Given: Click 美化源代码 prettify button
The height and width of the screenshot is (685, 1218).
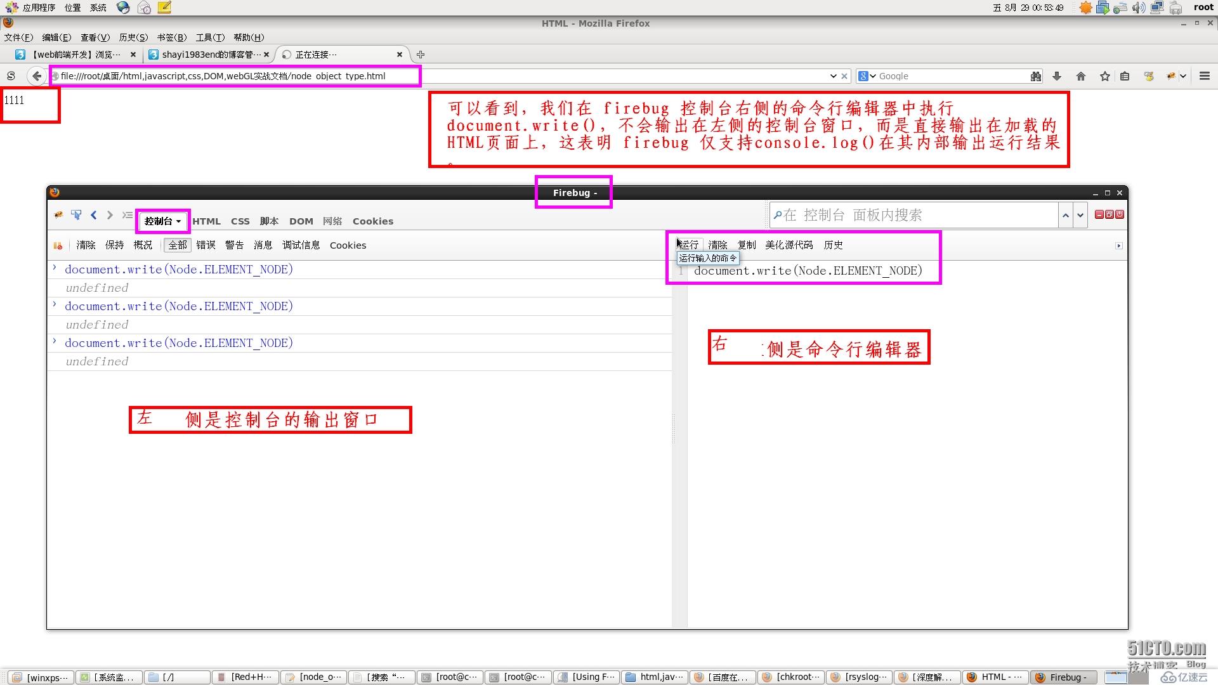Looking at the screenshot, I should 789,245.
